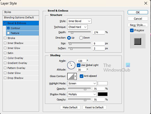Screen dimensions: 151x114
Task: Enable the Inner Shadow checkbox
Action: 5,43
